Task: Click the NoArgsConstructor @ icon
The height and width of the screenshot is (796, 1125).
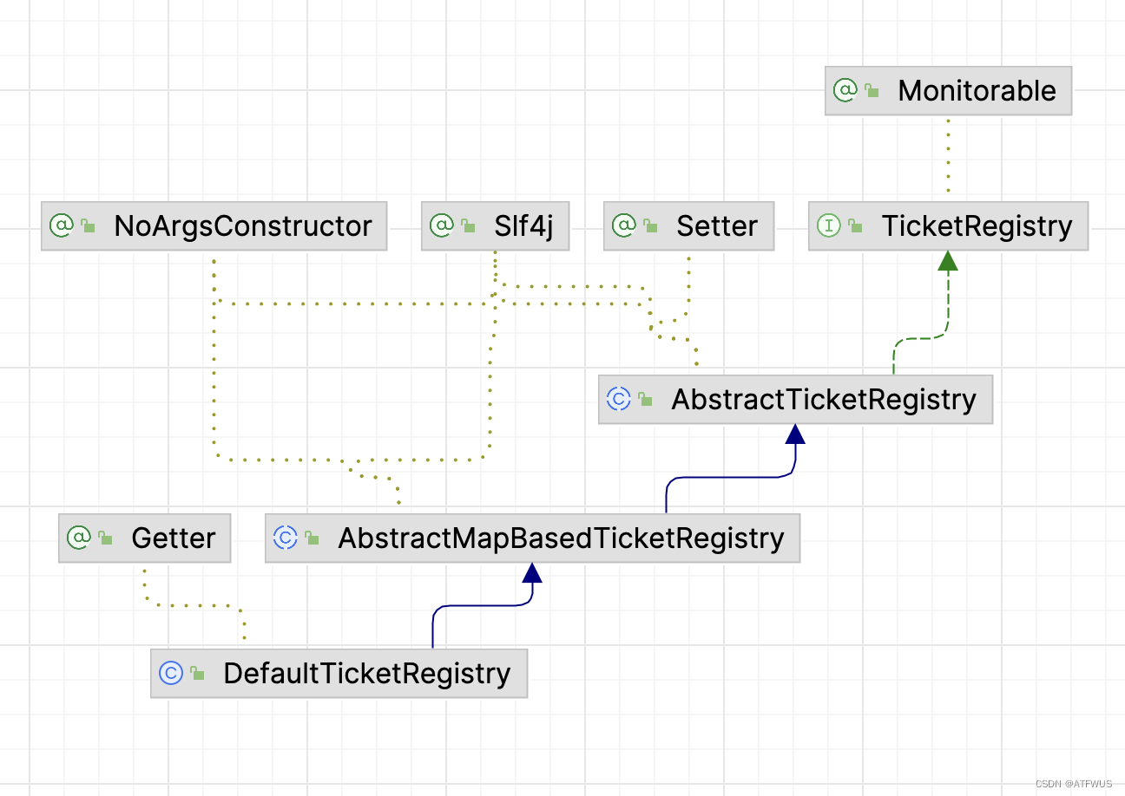Action: [62, 226]
